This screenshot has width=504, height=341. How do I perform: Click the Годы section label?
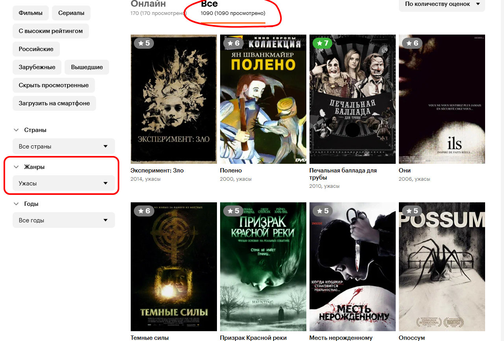pyautogui.click(x=31, y=204)
